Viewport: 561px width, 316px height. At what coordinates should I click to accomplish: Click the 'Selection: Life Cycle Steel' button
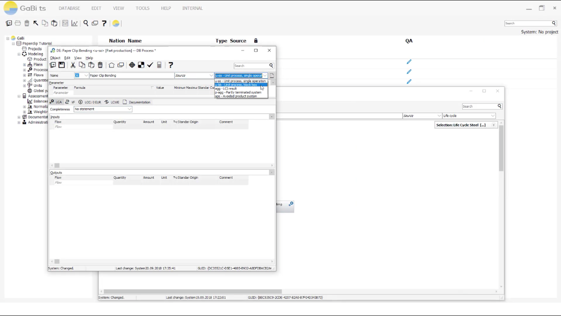pos(465,125)
